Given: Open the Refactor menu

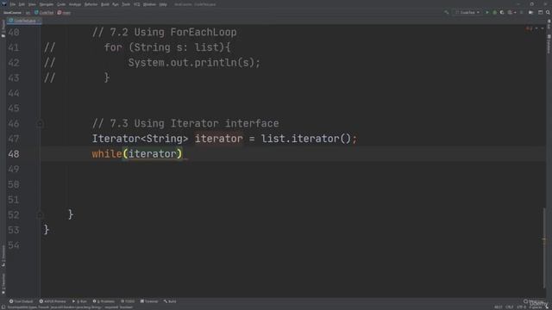Looking at the screenshot, I should pos(91,4).
